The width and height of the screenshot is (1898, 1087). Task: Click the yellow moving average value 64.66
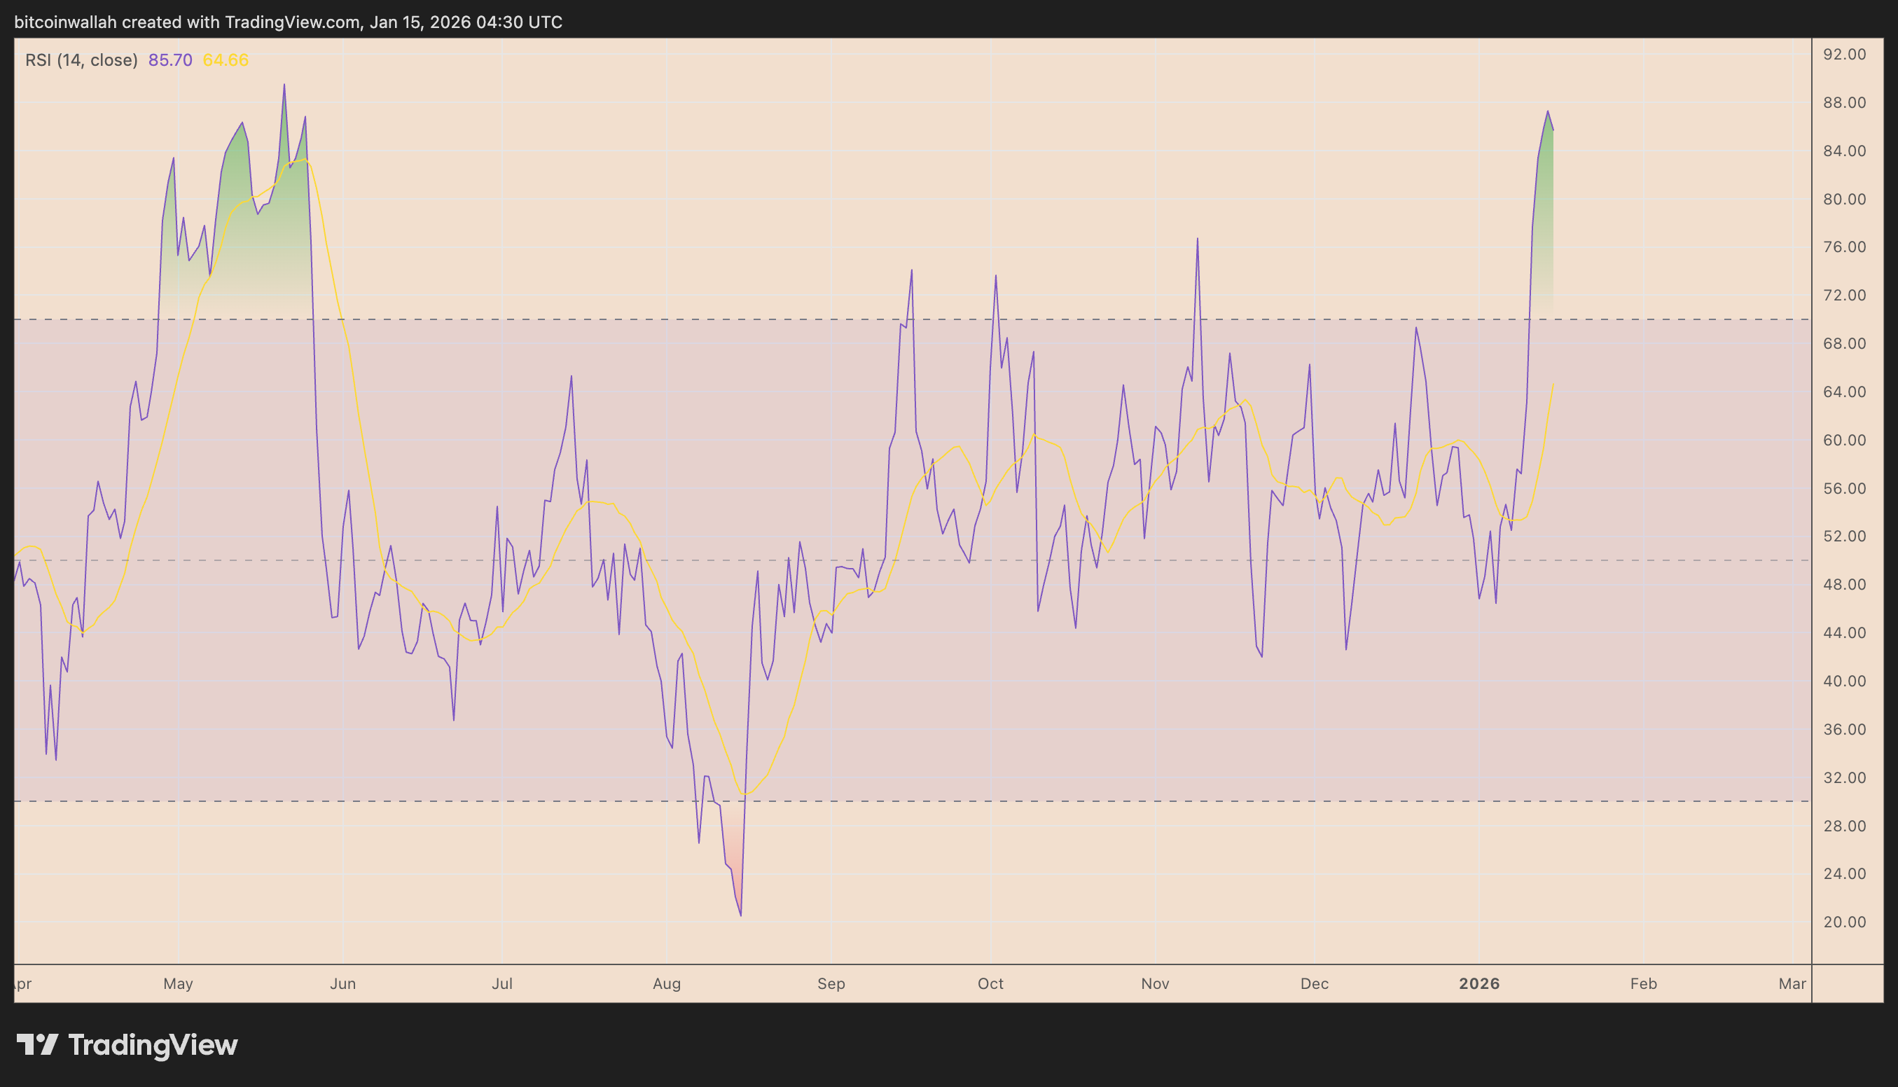(226, 60)
